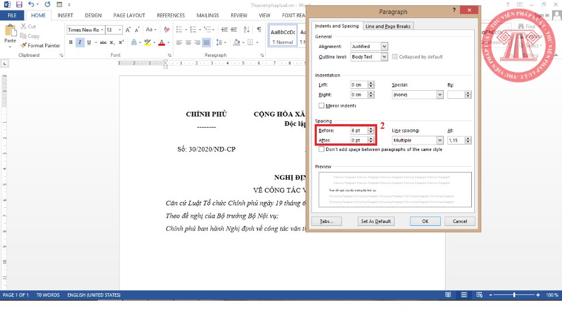The image size is (562, 316).
Task: Justify the text
Action: [x=207, y=42]
